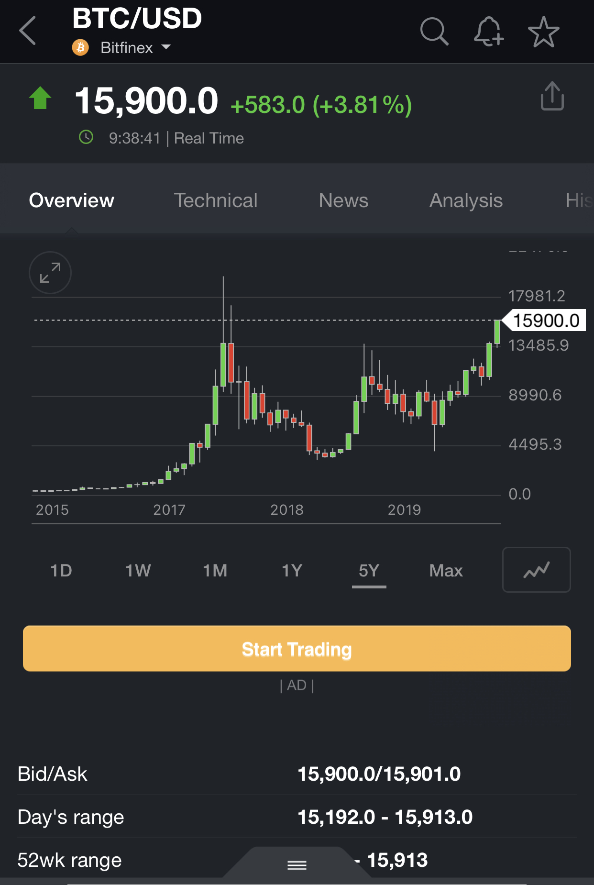Open the search magnifier icon
Image resolution: width=594 pixels, height=885 pixels.
tap(434, 32)
